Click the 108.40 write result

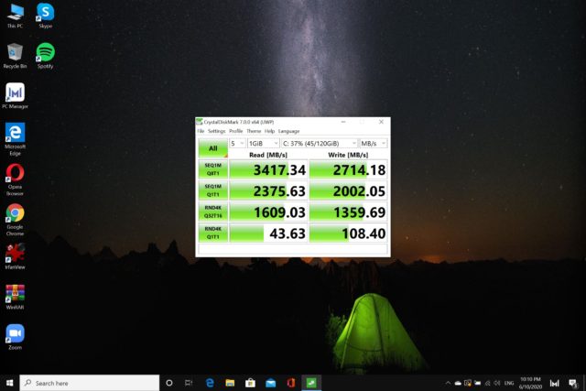coord(348,233)
